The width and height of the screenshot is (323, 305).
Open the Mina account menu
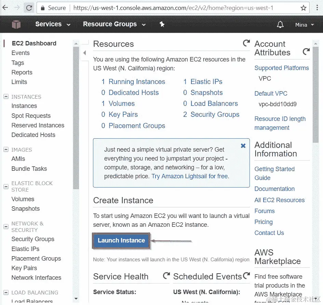pyautogui.click(x=304, y=25)
